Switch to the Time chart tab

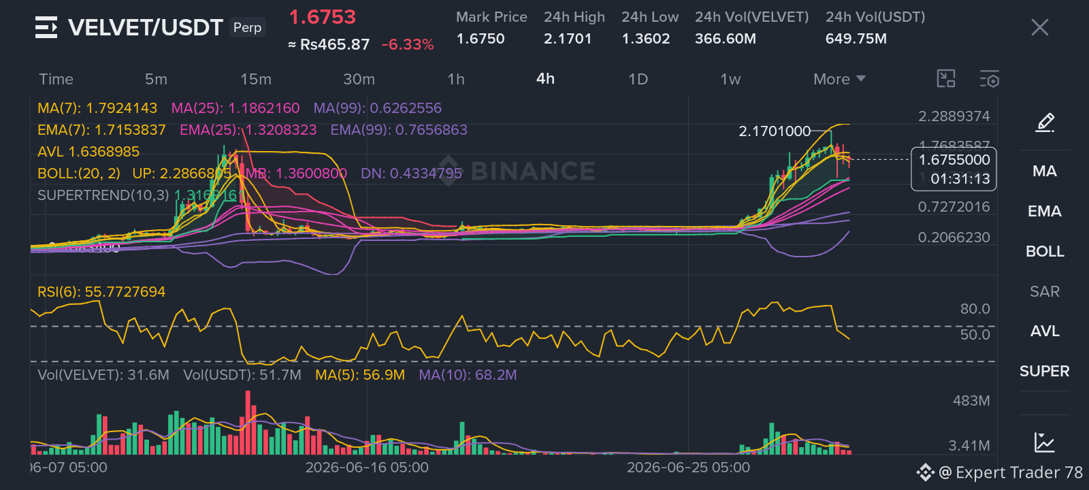tap(56, 79)
